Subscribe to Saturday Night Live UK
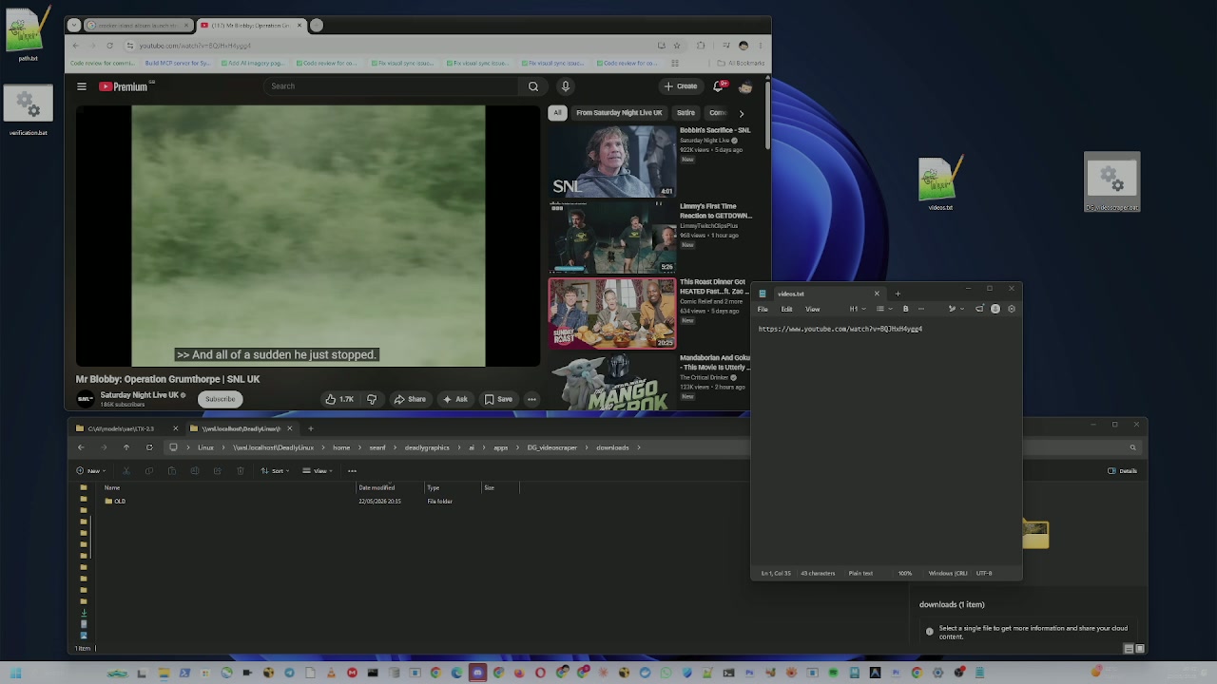The width and height of the screenshot is (1217, 684). 220,399
